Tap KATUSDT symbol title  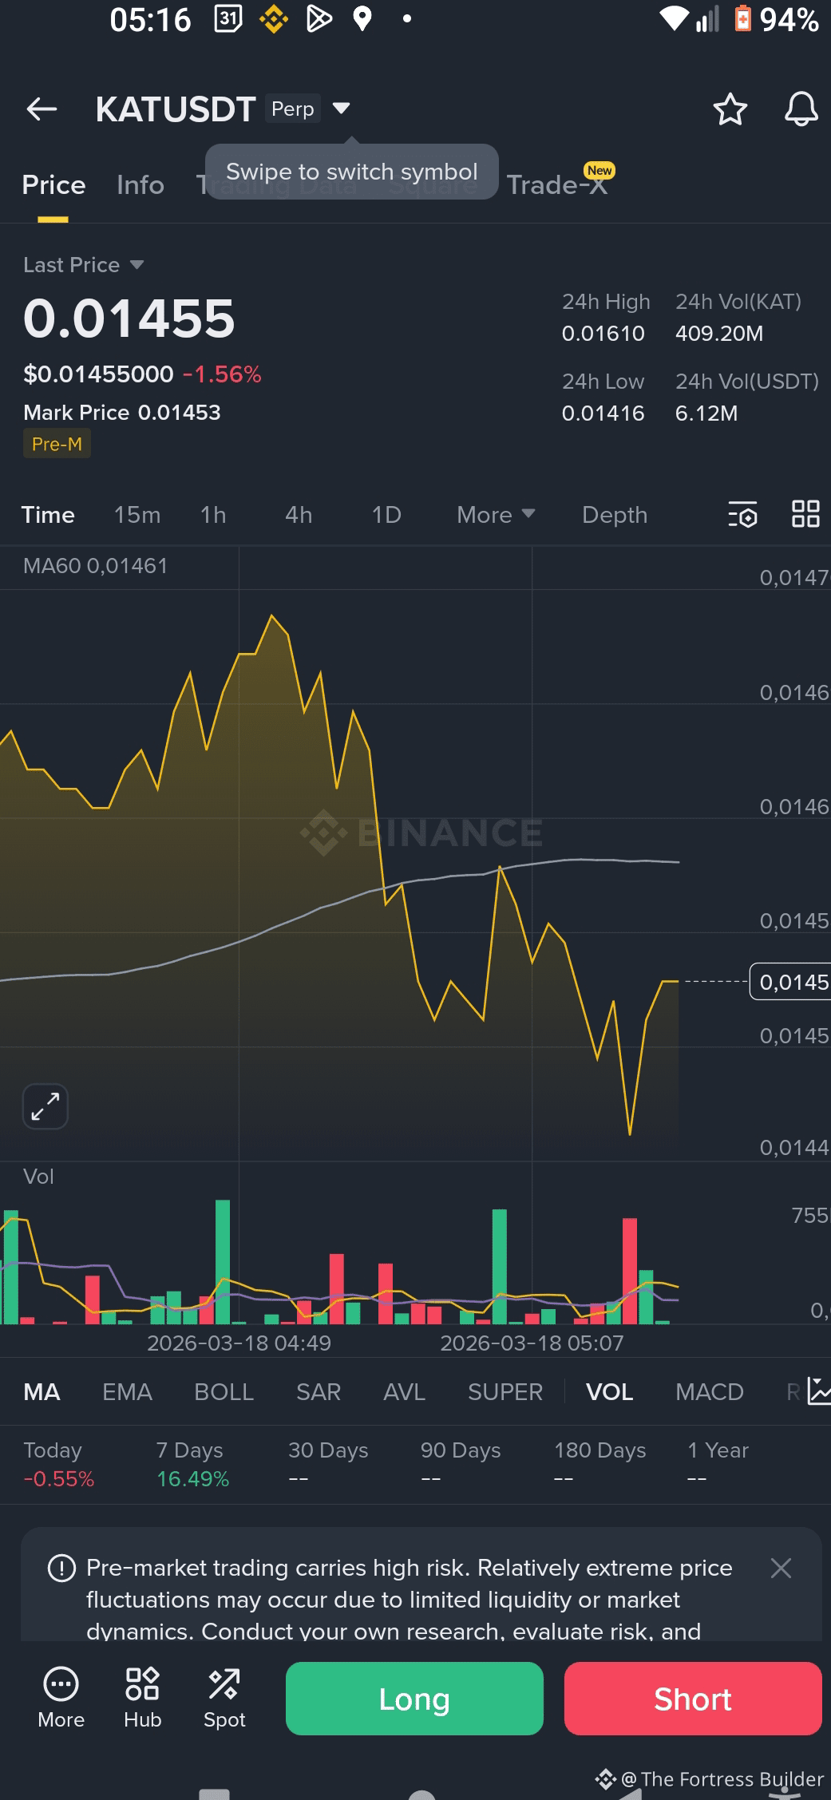point(176,109)
